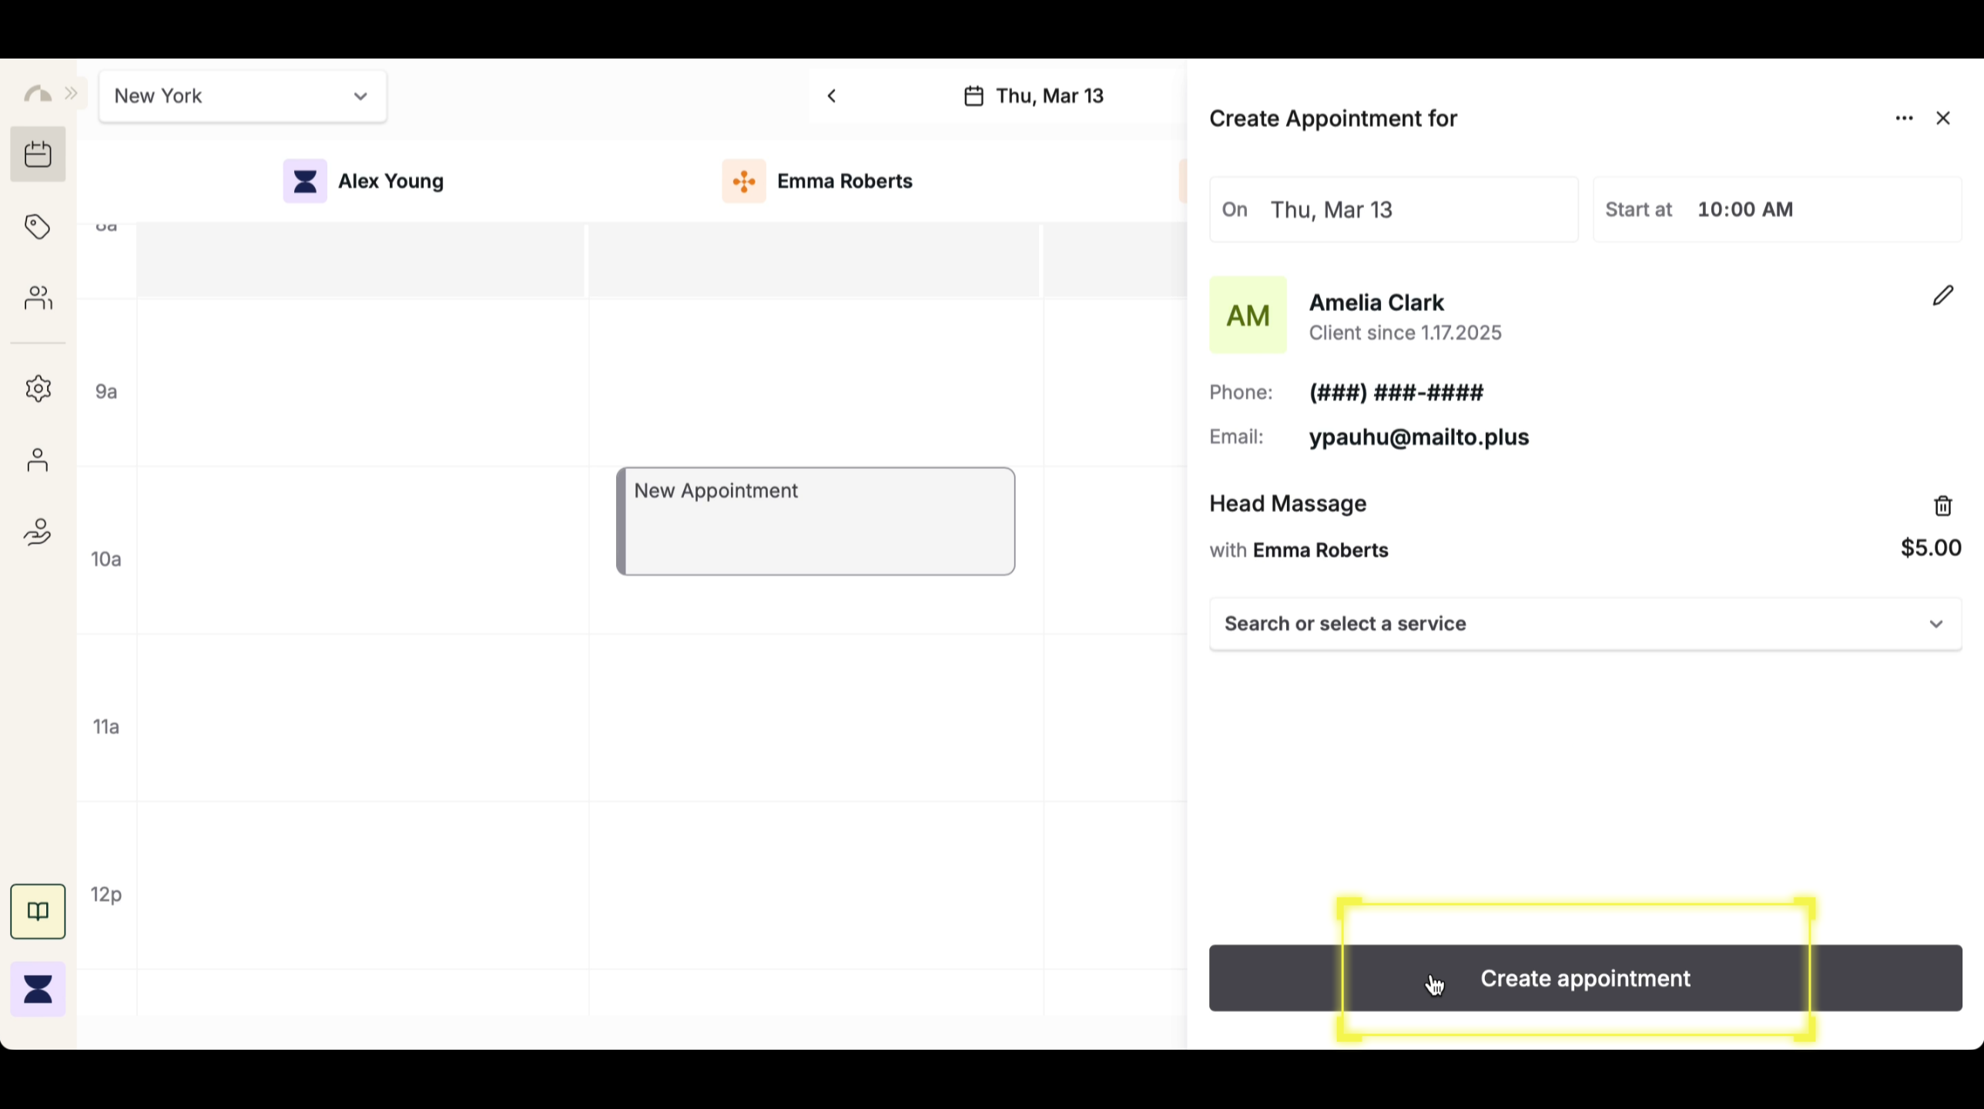
Task: Open the book guide icon
Action: click(38, 911)
